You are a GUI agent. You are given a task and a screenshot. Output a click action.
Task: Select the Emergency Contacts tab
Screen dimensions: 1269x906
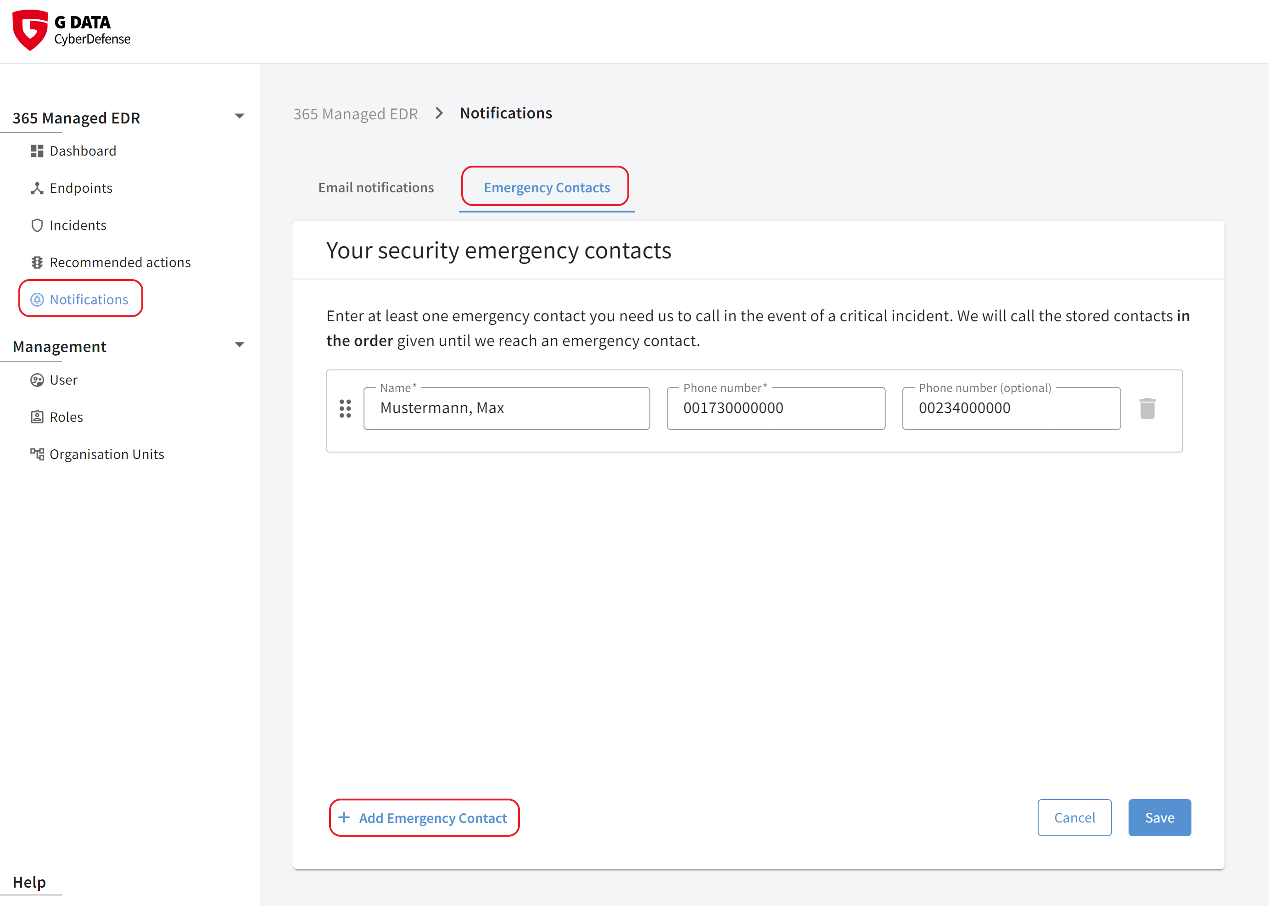pos(545,186)
